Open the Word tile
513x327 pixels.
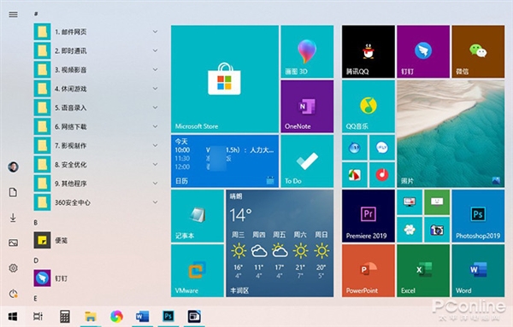[478, 271]
